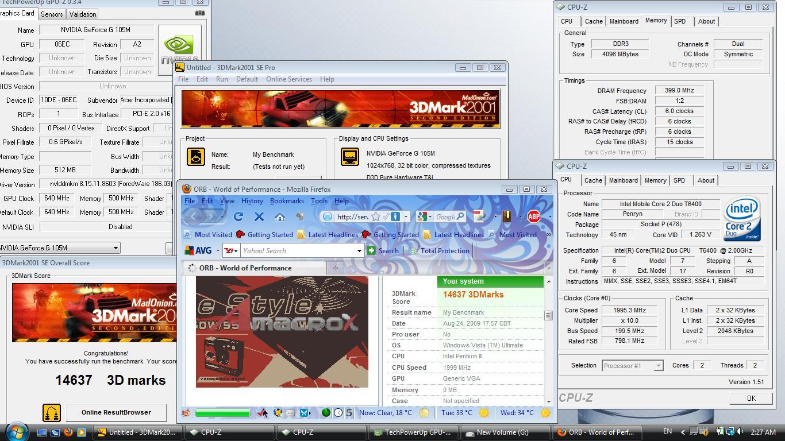The height and width of the screenshot is (441, 785).
Task: Click the fox icon at status bar left
Action: click(186, 412)
